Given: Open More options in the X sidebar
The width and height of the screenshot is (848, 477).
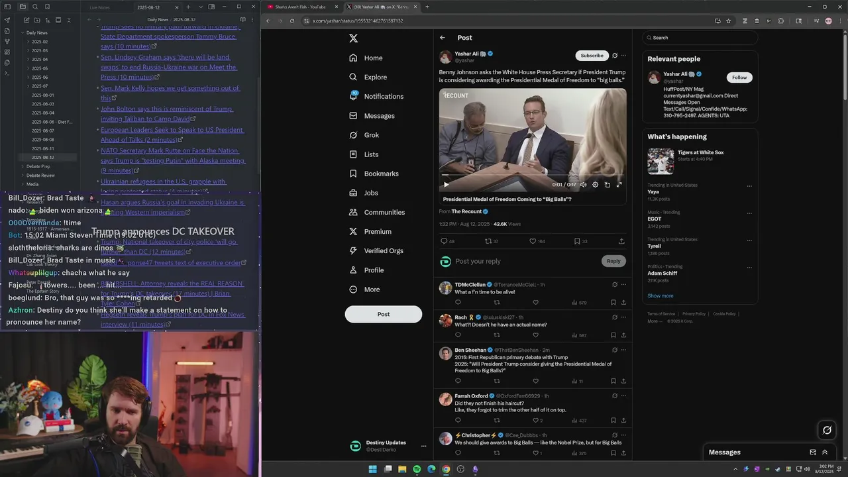Looking at the screenshot, I should click(364, 290).
